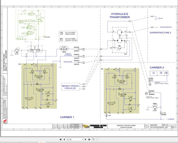Click the ball cock emergency operation symbol
The image size is (178, 143).
(61, 39)
